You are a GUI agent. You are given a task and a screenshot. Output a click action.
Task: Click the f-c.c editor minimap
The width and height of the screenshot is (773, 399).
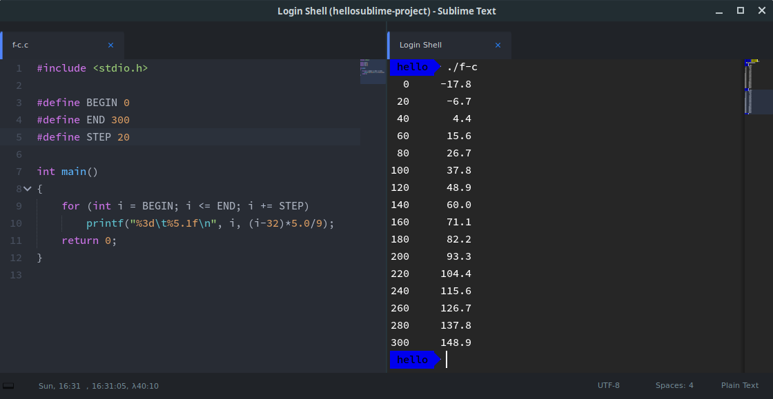373,72
